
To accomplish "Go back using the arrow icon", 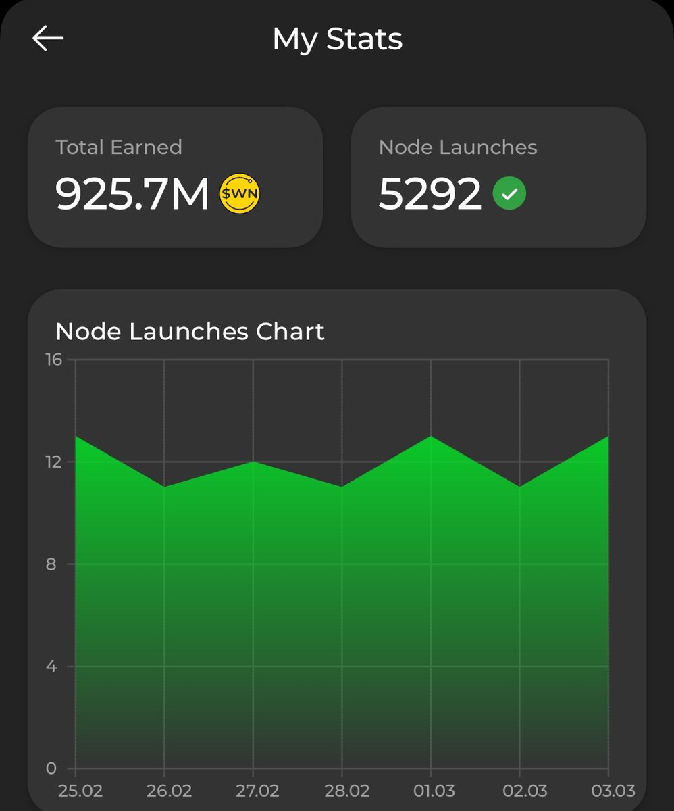I will point(48,39).
